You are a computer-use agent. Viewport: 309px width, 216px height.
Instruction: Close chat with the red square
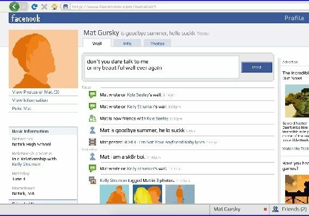point(265,210)
